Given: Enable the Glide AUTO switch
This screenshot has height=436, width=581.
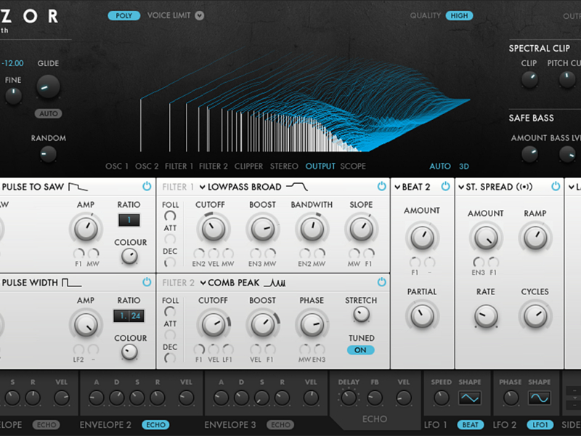Looking at the screenshot, I should [48, 114].
